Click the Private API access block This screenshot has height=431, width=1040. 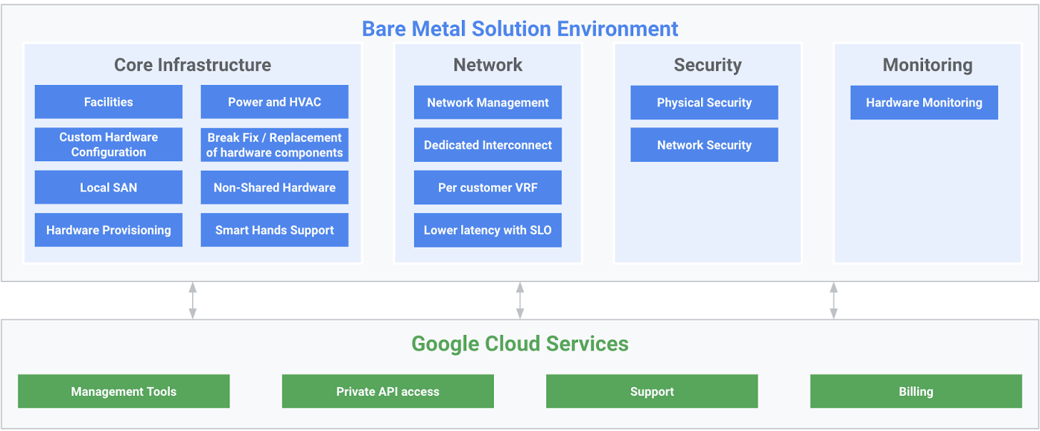[387, 391]
